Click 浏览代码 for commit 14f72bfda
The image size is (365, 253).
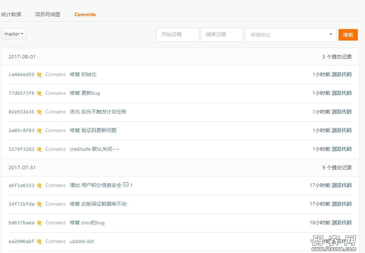point(341,204)
